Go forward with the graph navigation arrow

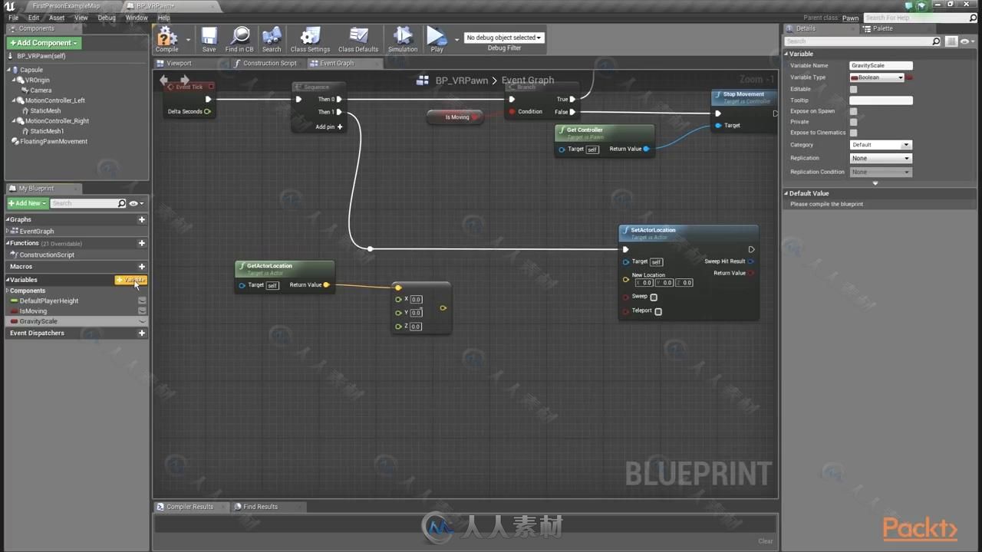coord(184,80)
